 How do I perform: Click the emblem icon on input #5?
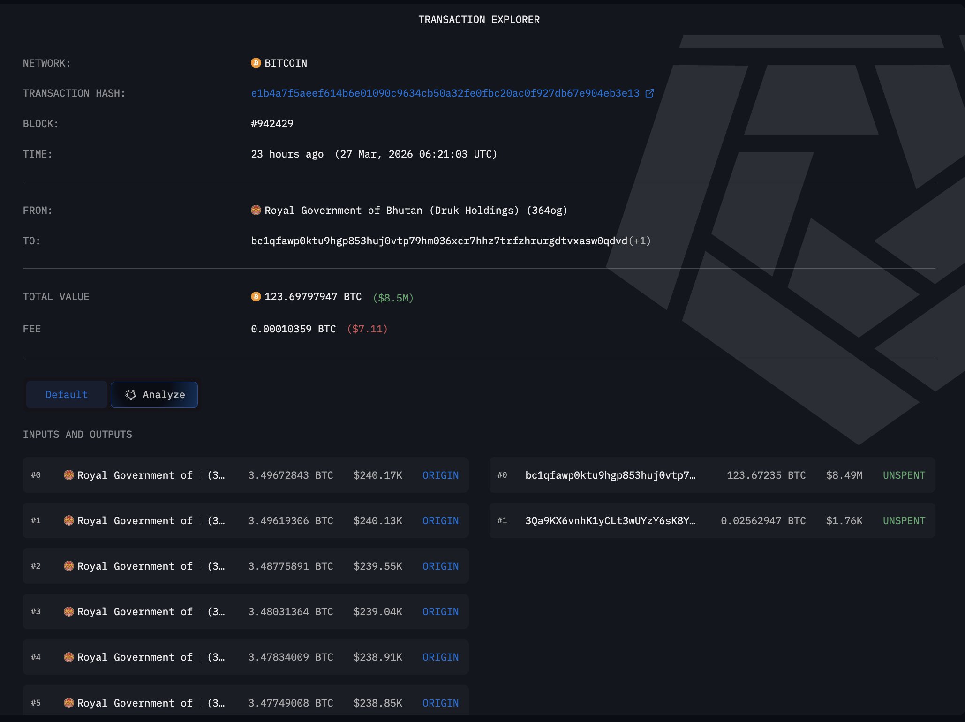tap(69, 703)
